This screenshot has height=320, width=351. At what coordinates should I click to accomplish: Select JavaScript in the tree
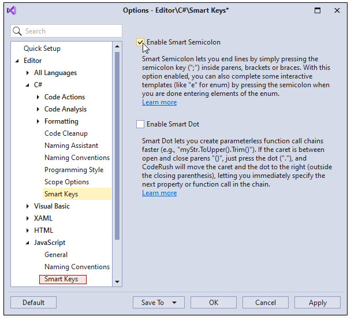[x=50, y=243]
